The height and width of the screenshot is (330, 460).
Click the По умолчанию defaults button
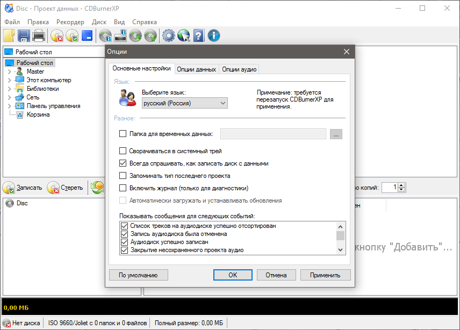click(x=139, y=275)
